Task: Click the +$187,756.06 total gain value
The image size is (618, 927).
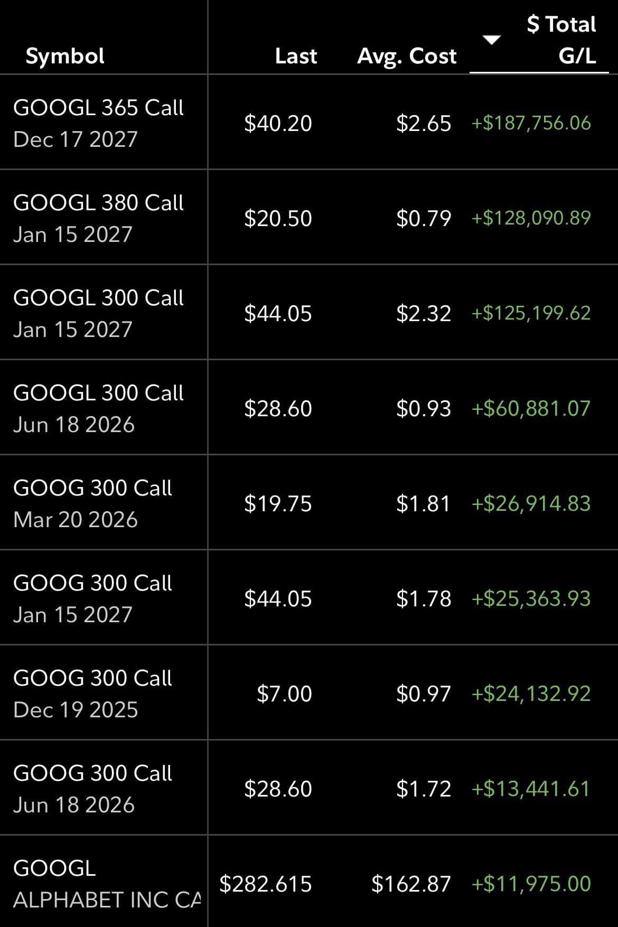Action: [x=531, y=123]
